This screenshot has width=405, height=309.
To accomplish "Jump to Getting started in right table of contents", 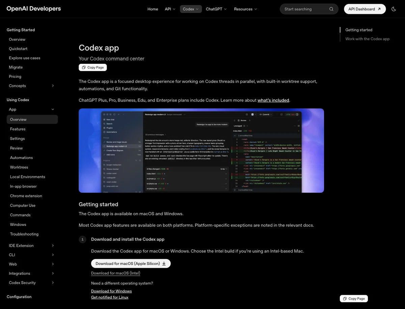I will [x=359, y=30].
